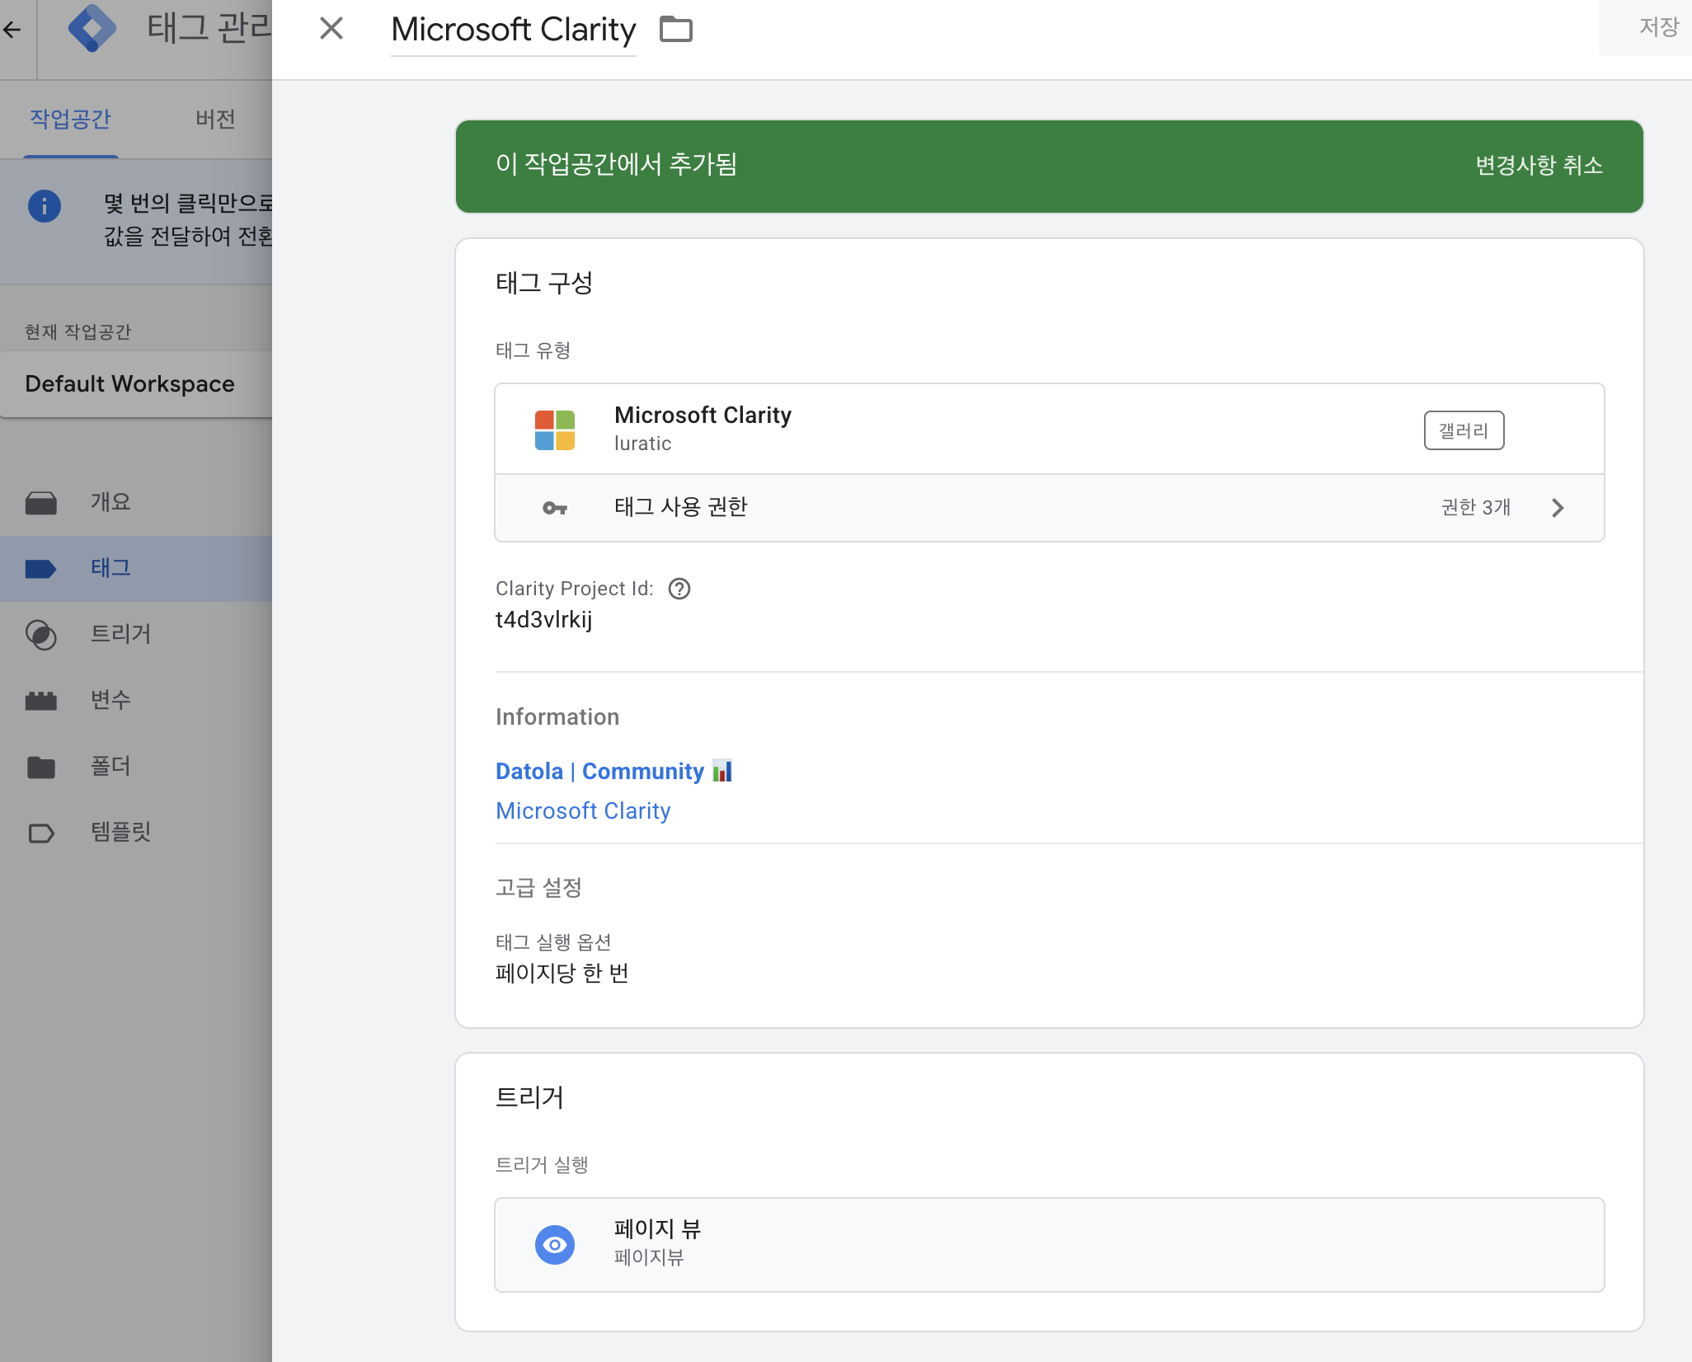1692x1362 pixels.
Task: Close the Microsoft Clarity tag editor
Action: point(331,29)
